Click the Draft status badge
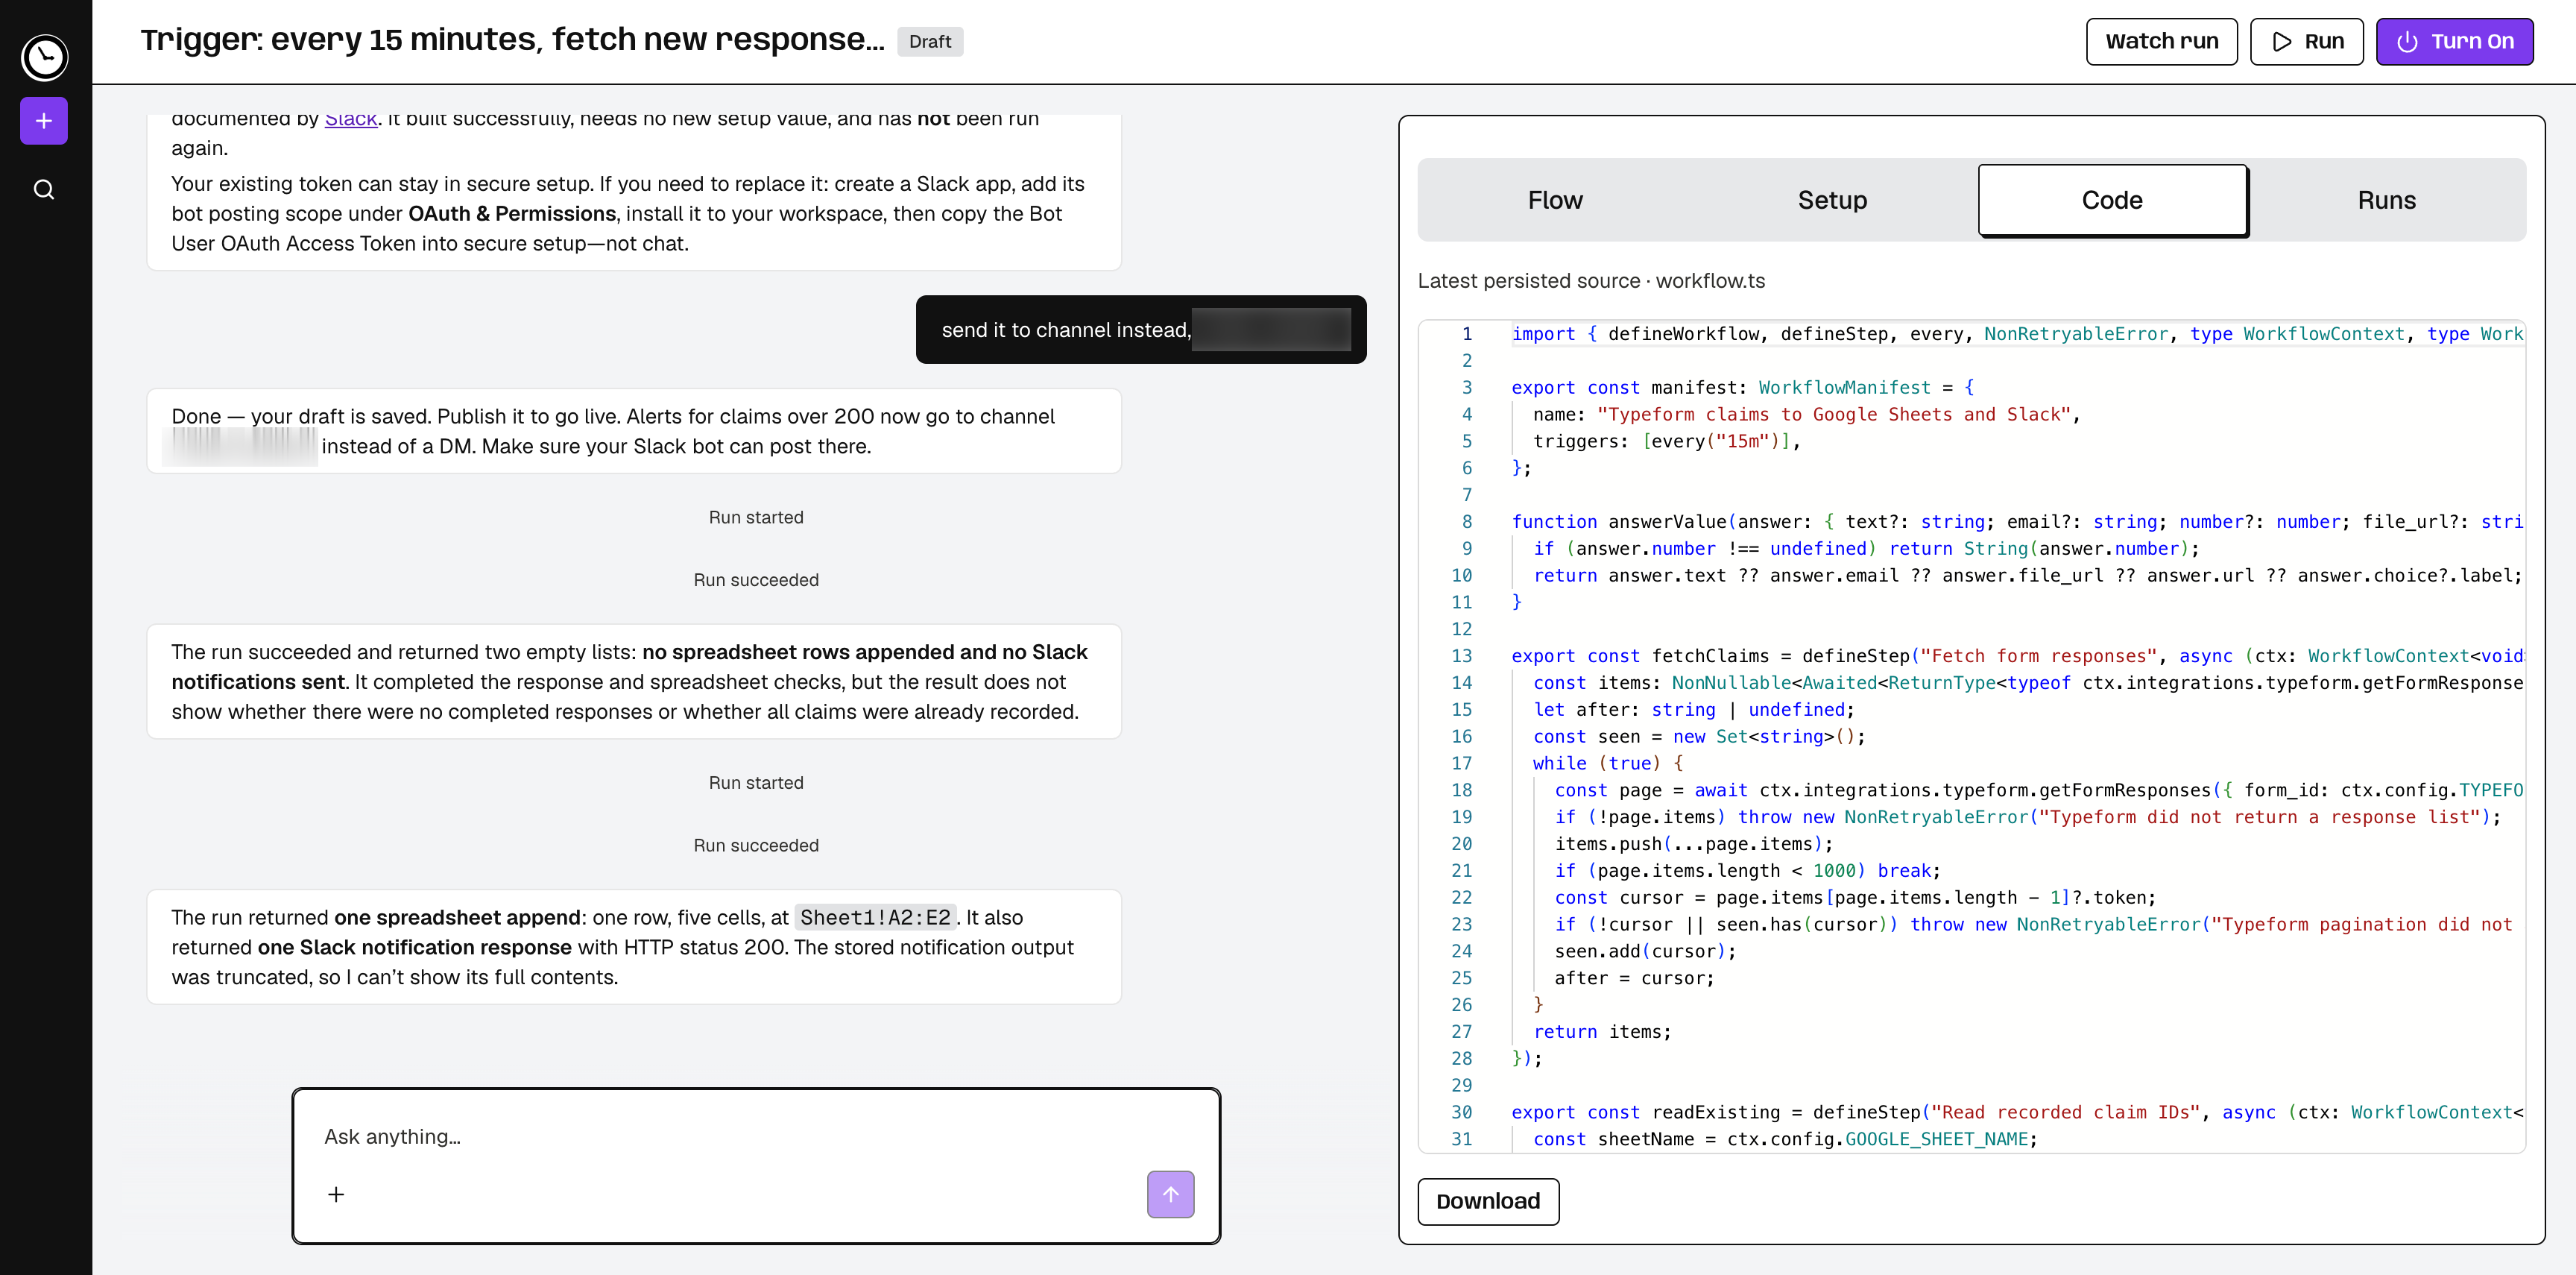Viewport: 2576px width, 1275px height. coord(929,41)
